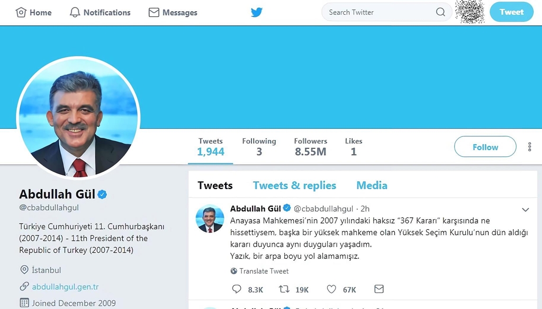This screenshot has width=542, height=309.
Task: Open Notifications from the top navigation
Action: [100, 12]
